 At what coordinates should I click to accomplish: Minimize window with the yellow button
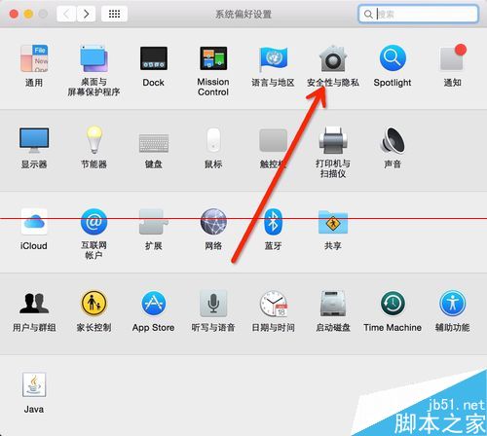click(28, 14)
